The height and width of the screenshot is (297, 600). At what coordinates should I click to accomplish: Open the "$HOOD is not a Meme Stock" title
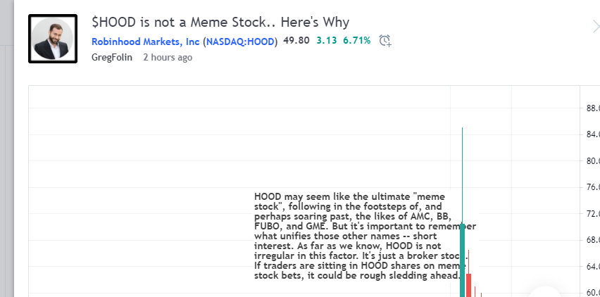click(220, 22)
